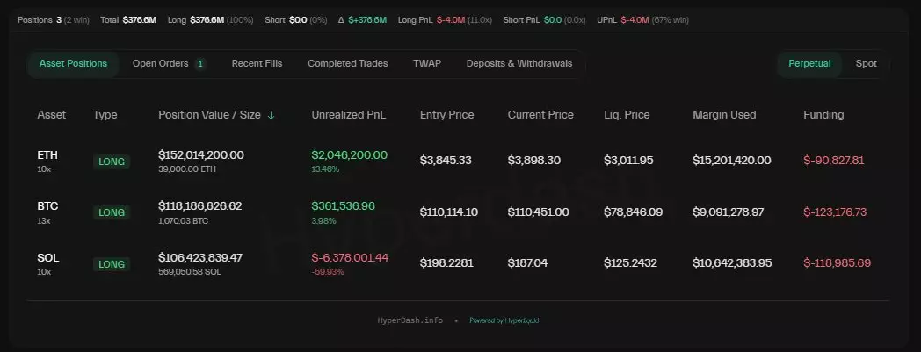Select the Completed Trades tab

[349, 64]
